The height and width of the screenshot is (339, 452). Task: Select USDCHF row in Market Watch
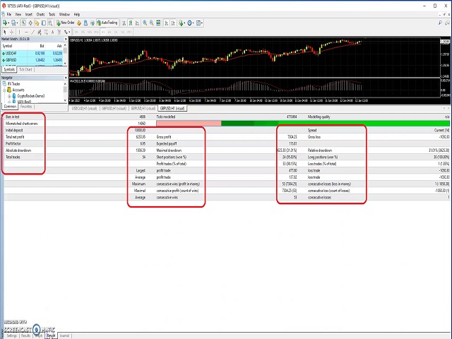32,54
